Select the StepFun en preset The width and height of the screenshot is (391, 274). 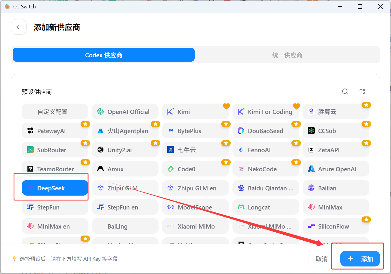[x=125, y=207]
